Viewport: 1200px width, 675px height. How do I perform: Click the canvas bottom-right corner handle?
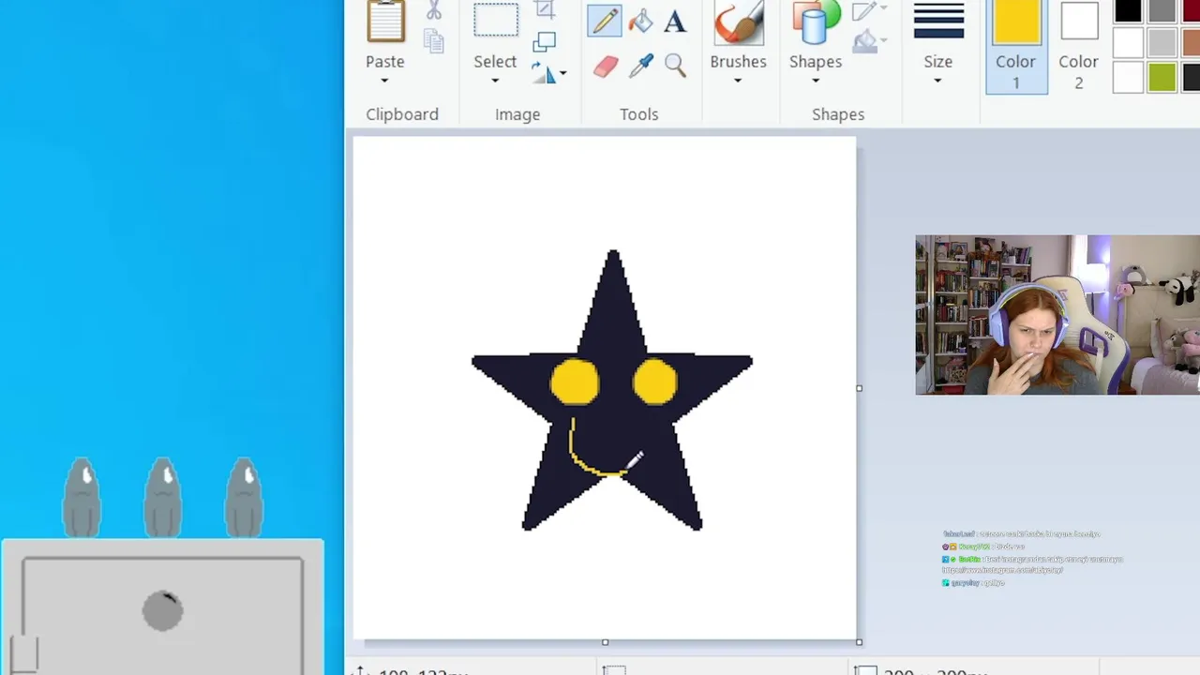pos(859,642)
